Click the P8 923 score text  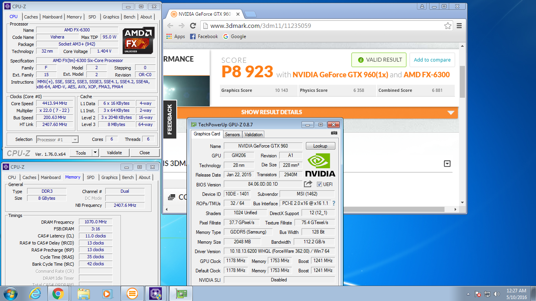tap(247, 72)
